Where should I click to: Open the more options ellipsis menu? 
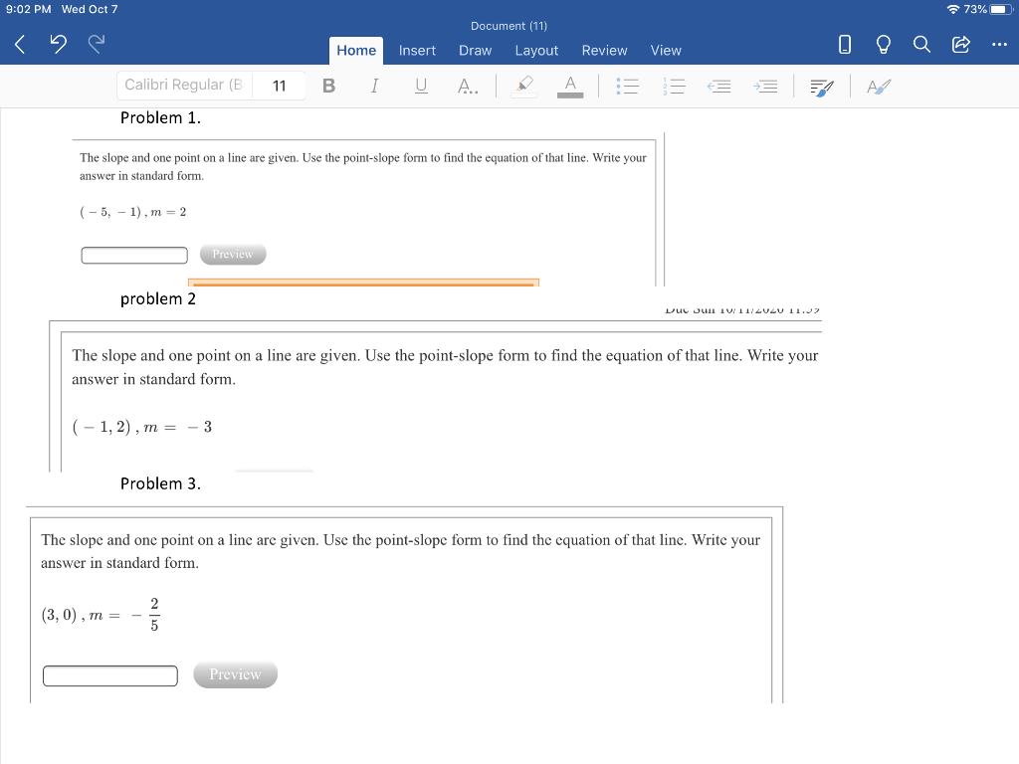pos(999,44)
